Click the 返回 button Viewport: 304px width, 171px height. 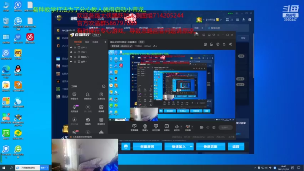coord(236,147)
